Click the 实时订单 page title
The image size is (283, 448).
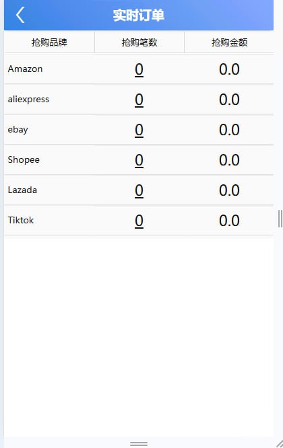pyautogui.click(x=139, y=15)
